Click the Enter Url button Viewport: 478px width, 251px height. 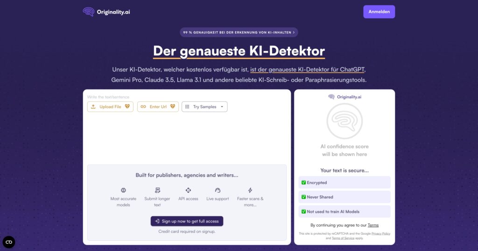click(158, 107)
